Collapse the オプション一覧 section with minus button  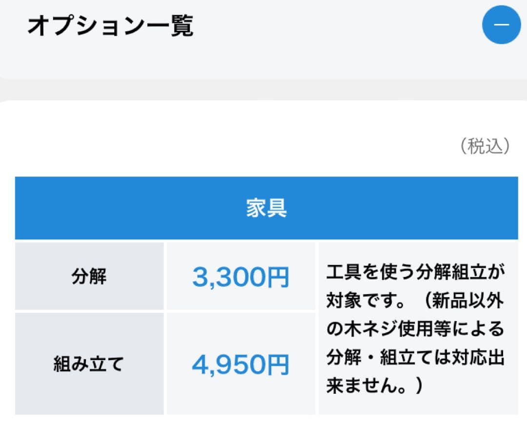501,24
